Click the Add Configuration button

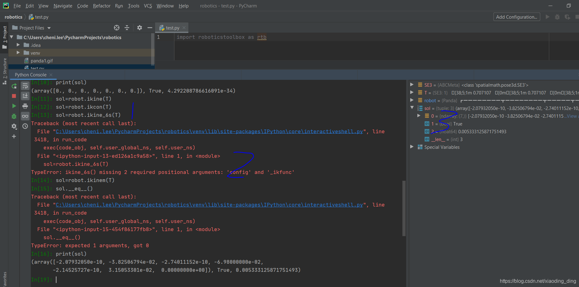point(516,17)
